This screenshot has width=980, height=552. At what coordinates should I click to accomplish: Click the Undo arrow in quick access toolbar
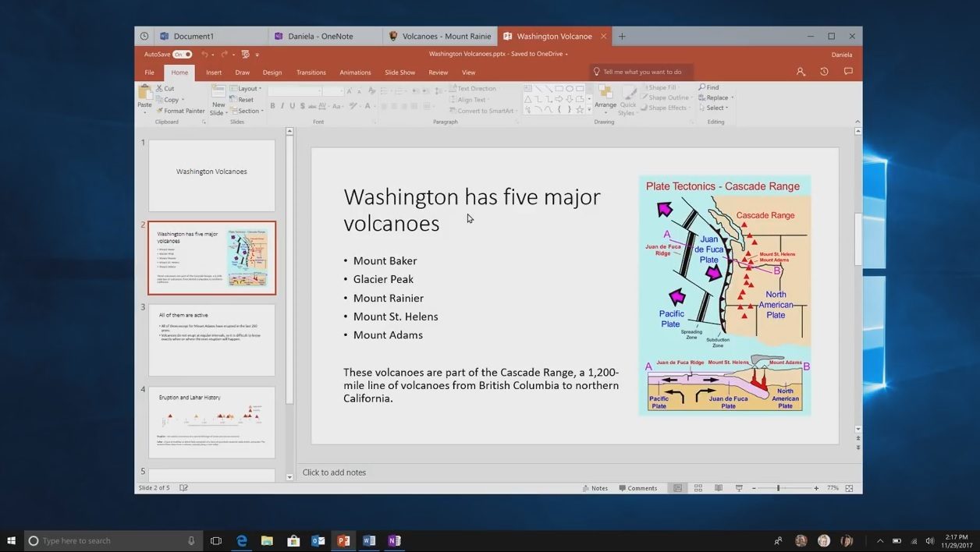[204, 55]
